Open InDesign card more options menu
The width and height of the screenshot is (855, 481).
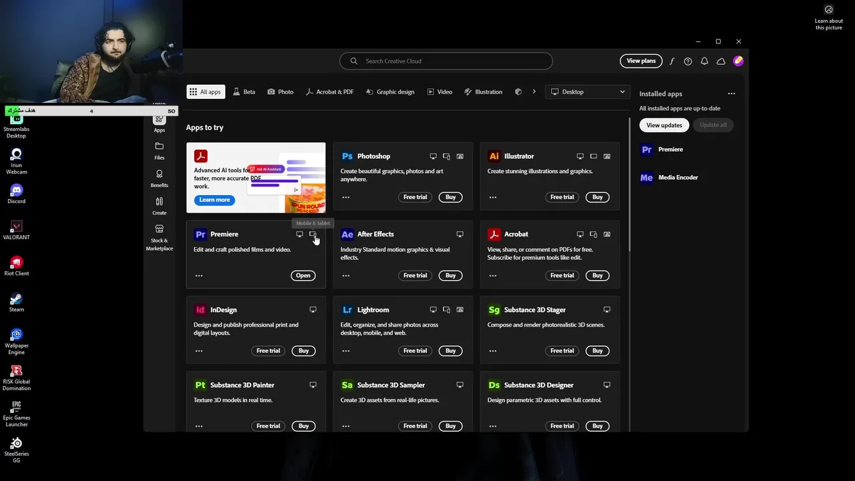[x=198, y=351]
